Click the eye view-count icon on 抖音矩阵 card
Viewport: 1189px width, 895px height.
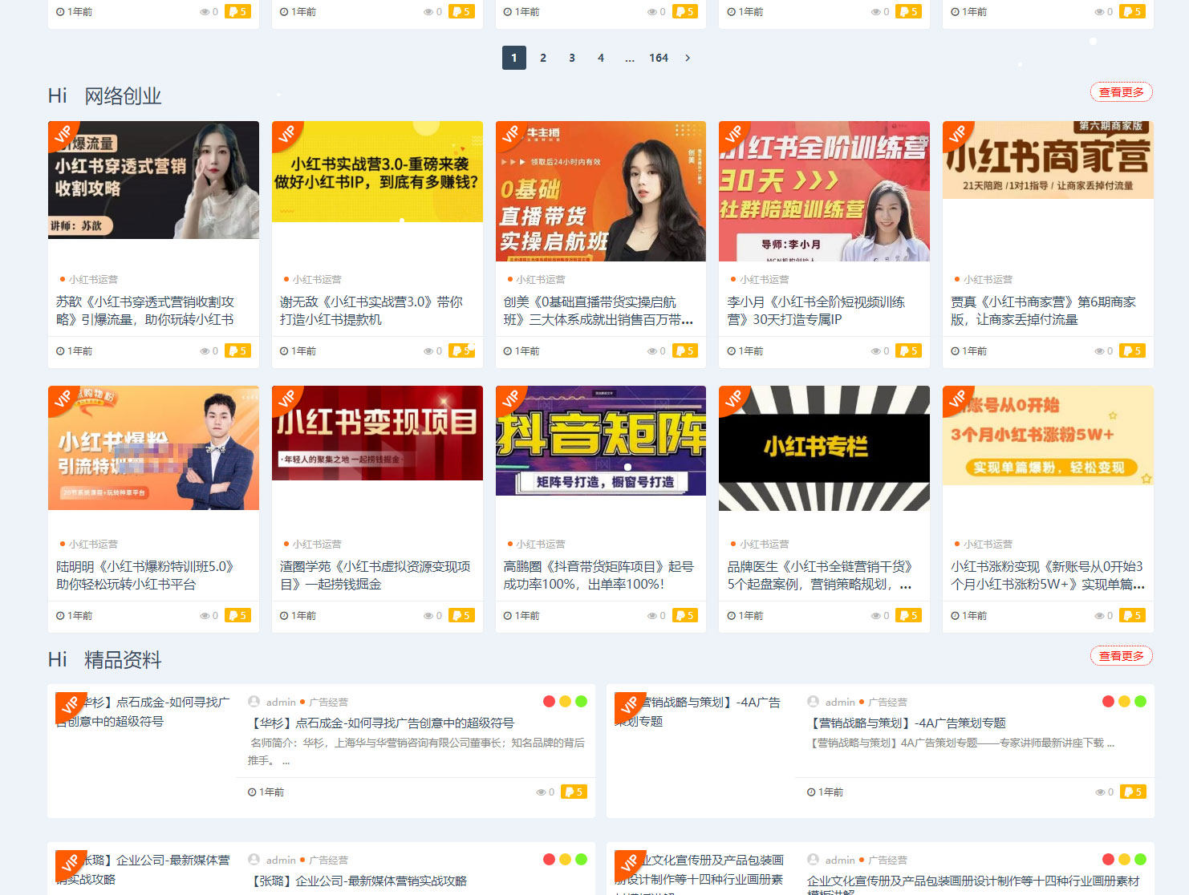click(x=651, y=615)
